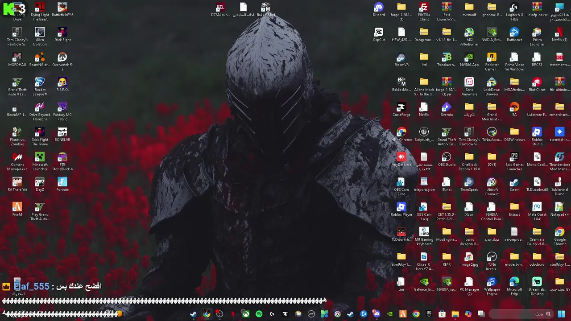Select the Riot Client desktop icon
Image resolution: width=571 pixels, height=321 pixels.
click(x=537, y=85)
